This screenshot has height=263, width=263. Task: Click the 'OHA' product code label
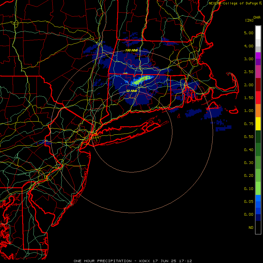(x=257, y=18)
